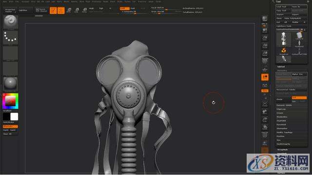Screen dimensions: 312x175
Task: Open the empty Texture slot
Action: [11, 69]
